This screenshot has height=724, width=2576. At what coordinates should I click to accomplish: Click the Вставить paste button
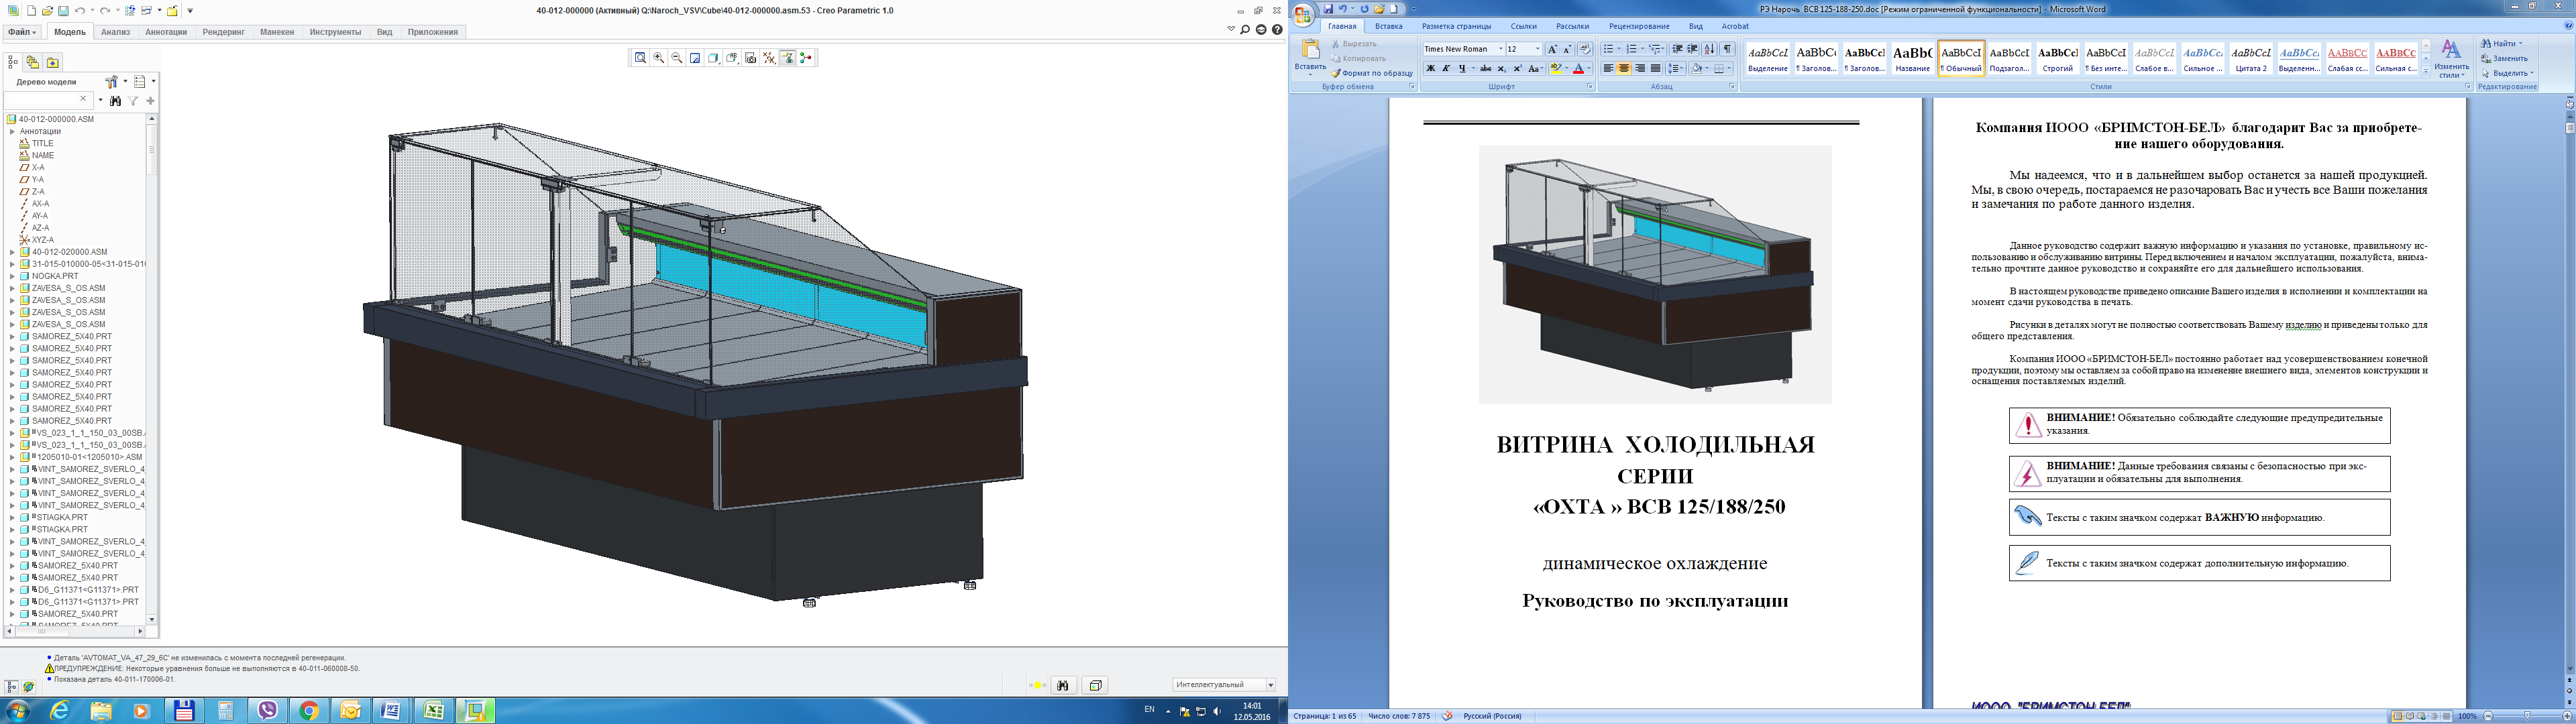point(1310,58)
